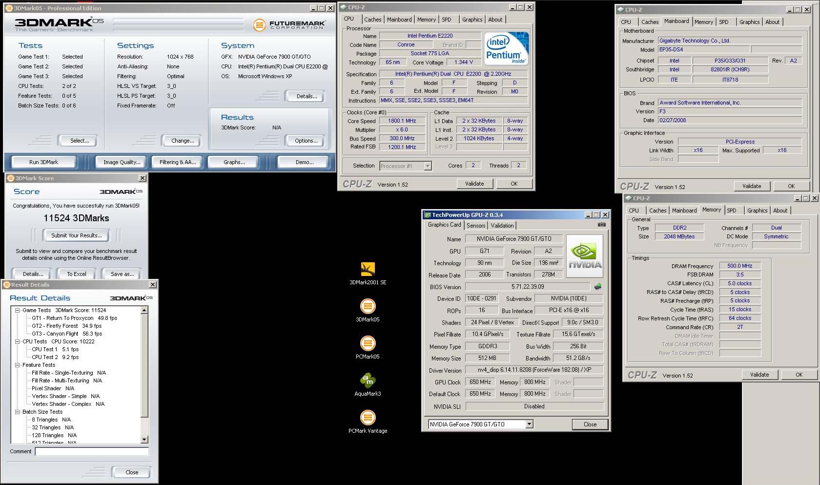The height and width of the screenshot is (485, 820).
Task: Select GT1 - Return To Proxycon result row
Action: click(x=75, y=318)
